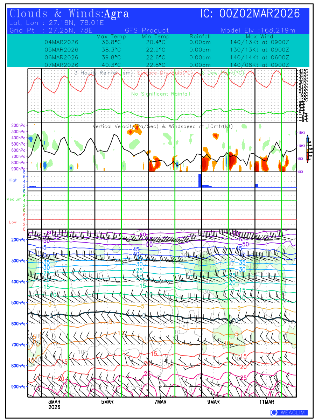Select the Max Wind column header
Screen dimensions: 315x420
click(x=259, y=37)
